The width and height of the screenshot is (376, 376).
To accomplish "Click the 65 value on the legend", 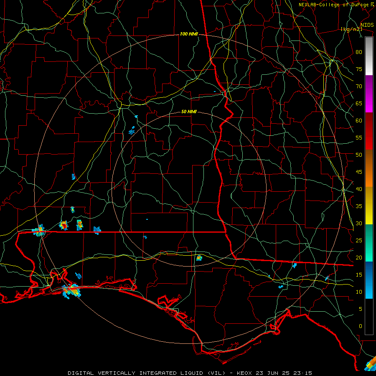I will (x=359, y=103).
